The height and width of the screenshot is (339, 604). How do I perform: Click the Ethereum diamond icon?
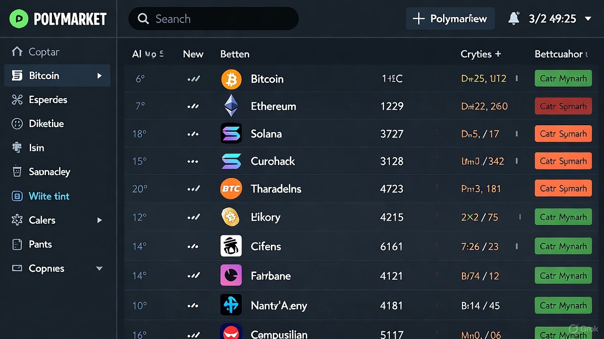click(x=231, y=106)
